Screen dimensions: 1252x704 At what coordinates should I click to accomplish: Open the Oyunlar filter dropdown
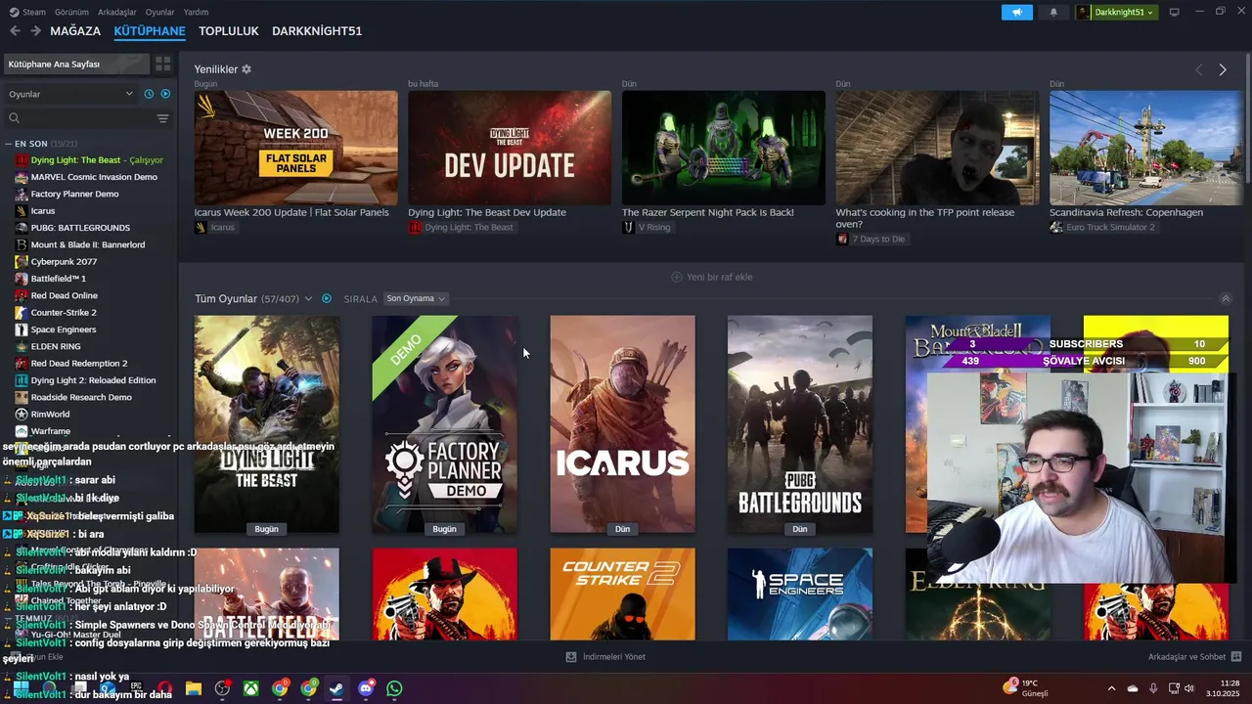point(70,94)
